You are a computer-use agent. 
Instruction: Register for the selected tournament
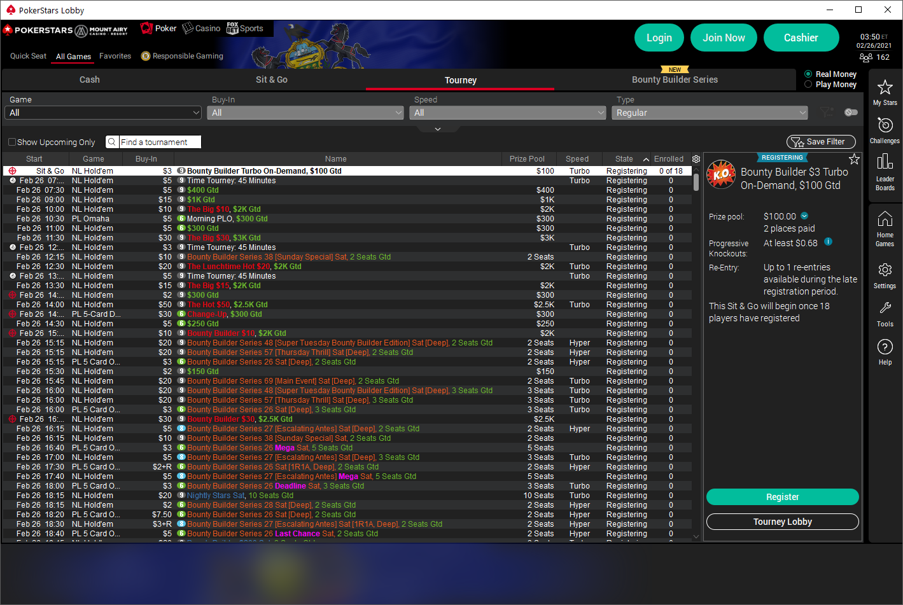[x=783, y=497]
